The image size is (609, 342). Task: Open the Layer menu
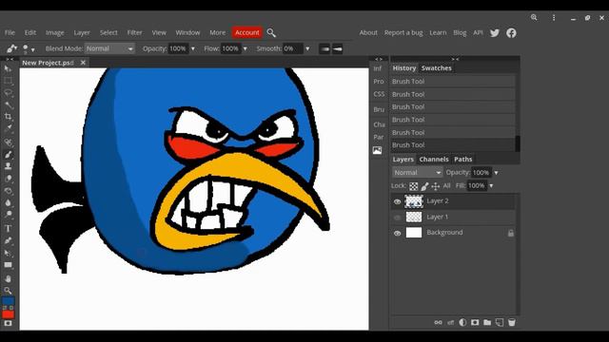point(82,33)
